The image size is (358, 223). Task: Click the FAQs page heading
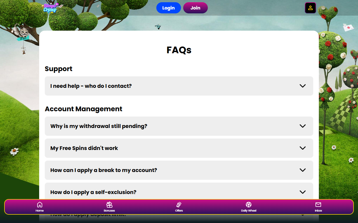click(179, 50)
